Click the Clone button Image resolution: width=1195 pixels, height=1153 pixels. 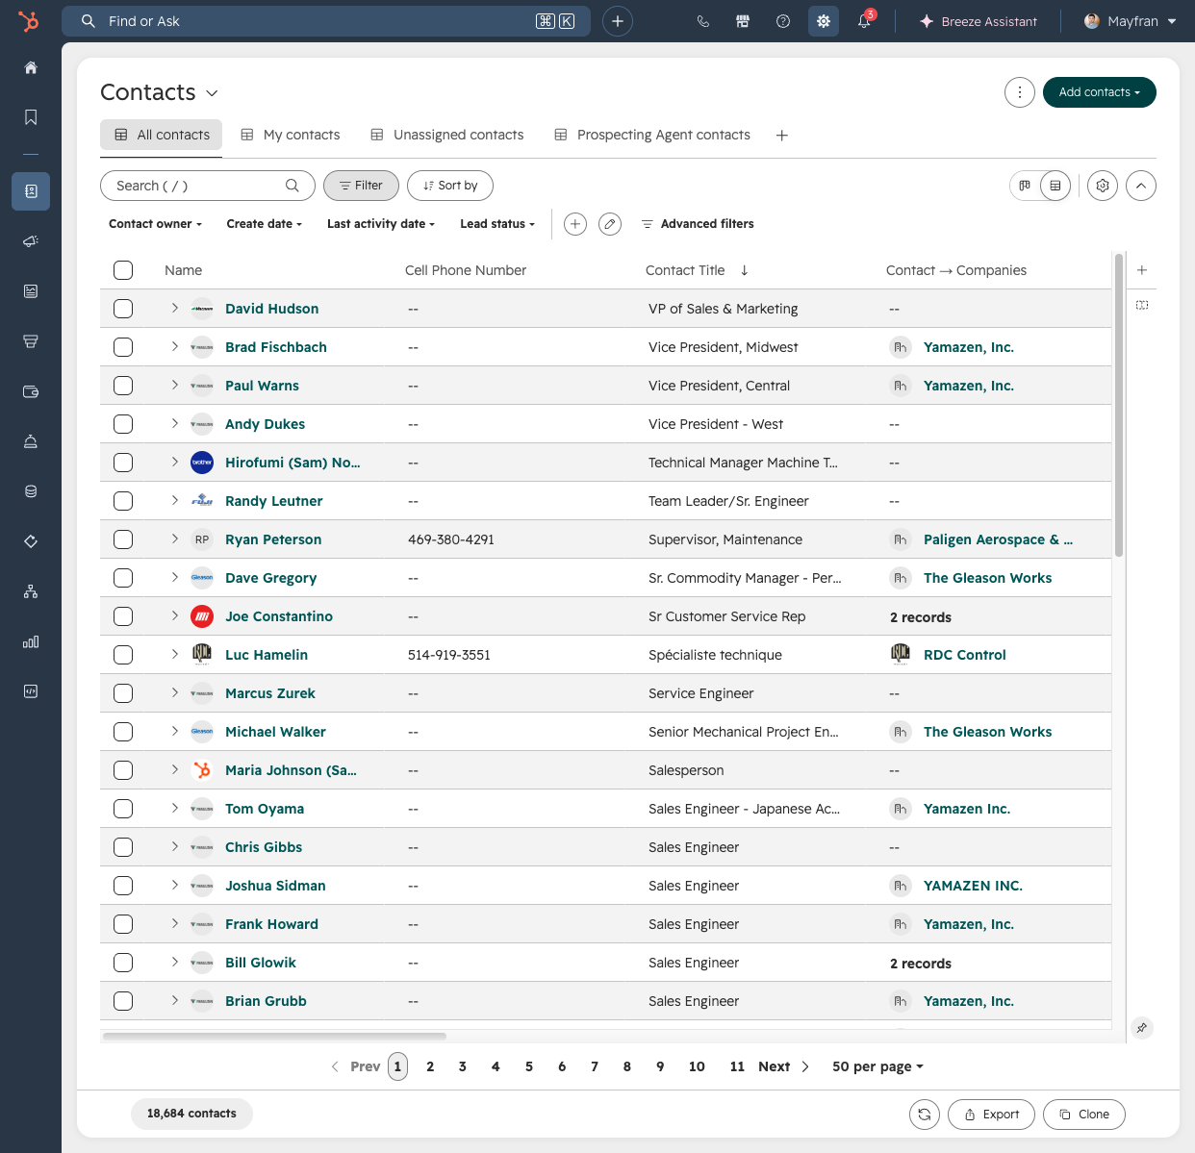point(1084,1115)
